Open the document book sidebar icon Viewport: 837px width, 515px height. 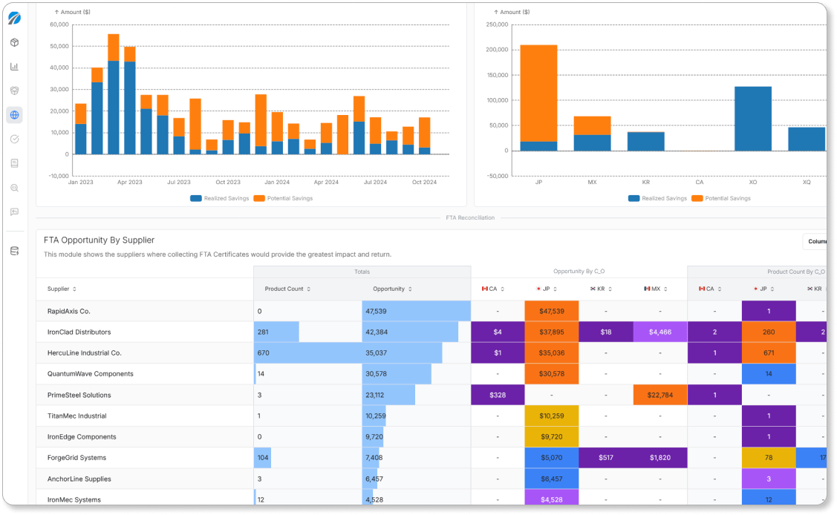14,163
